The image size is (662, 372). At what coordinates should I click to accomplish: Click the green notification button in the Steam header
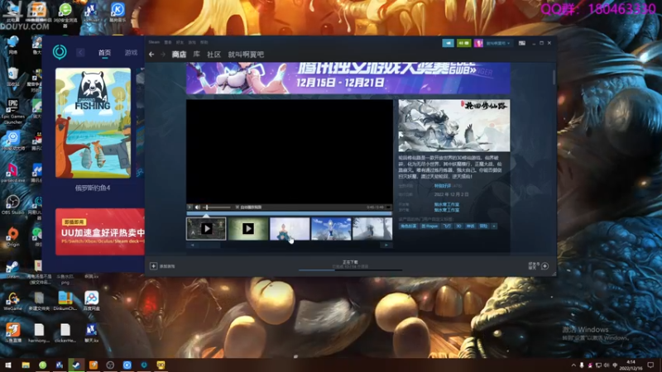point(463,43)
